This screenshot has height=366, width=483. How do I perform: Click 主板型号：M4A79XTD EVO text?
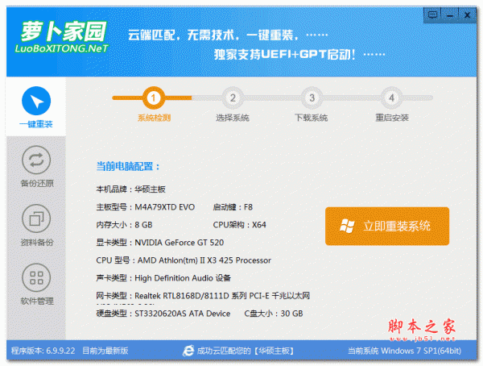pos(146,207)
